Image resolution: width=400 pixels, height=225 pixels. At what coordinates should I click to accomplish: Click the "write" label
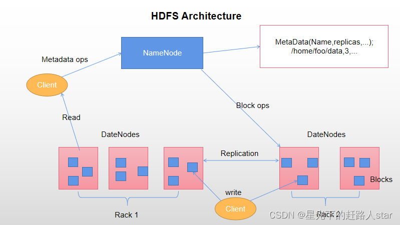[233, 192]
